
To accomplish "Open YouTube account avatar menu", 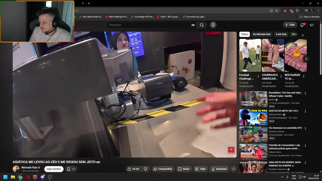I will pyautogui.click(x=312, y=25).
